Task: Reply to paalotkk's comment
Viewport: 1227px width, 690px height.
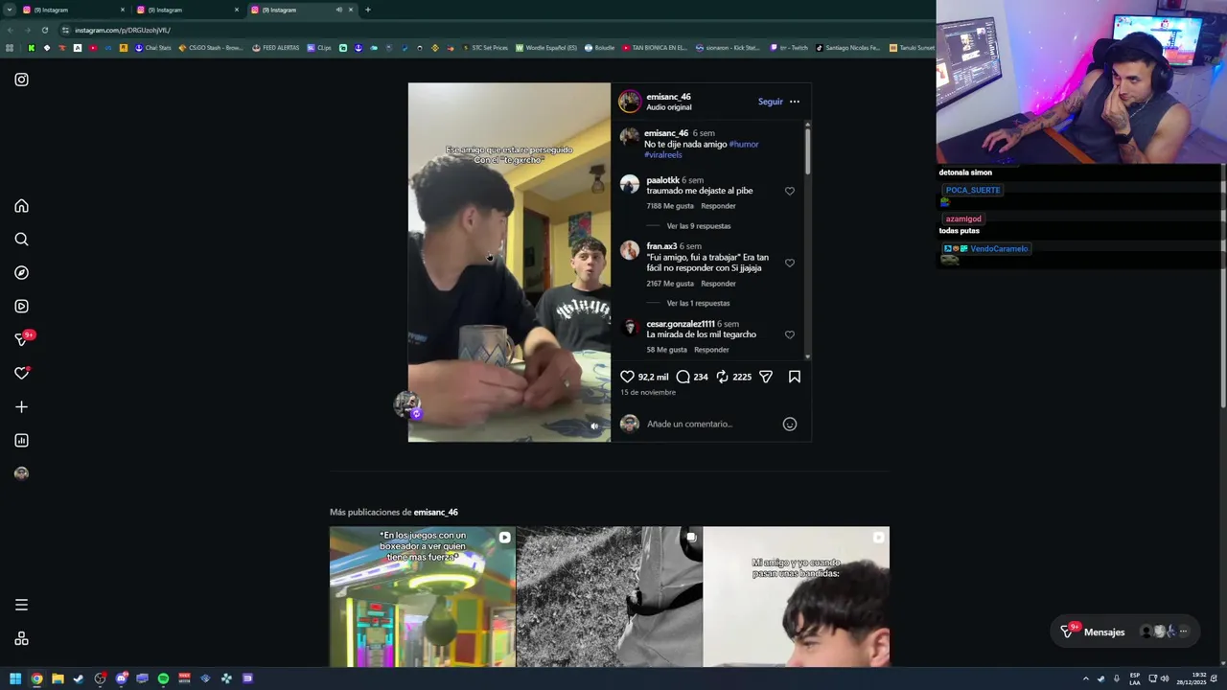Action: click(718, 206)
